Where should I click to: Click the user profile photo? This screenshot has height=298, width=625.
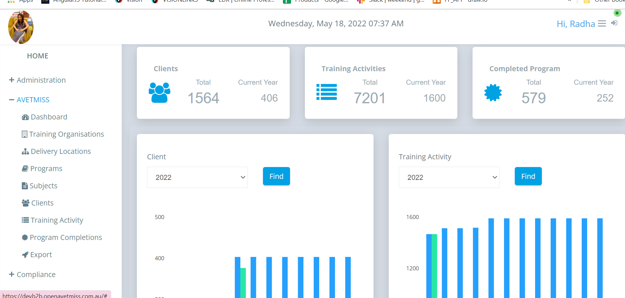tap(21, 27)
